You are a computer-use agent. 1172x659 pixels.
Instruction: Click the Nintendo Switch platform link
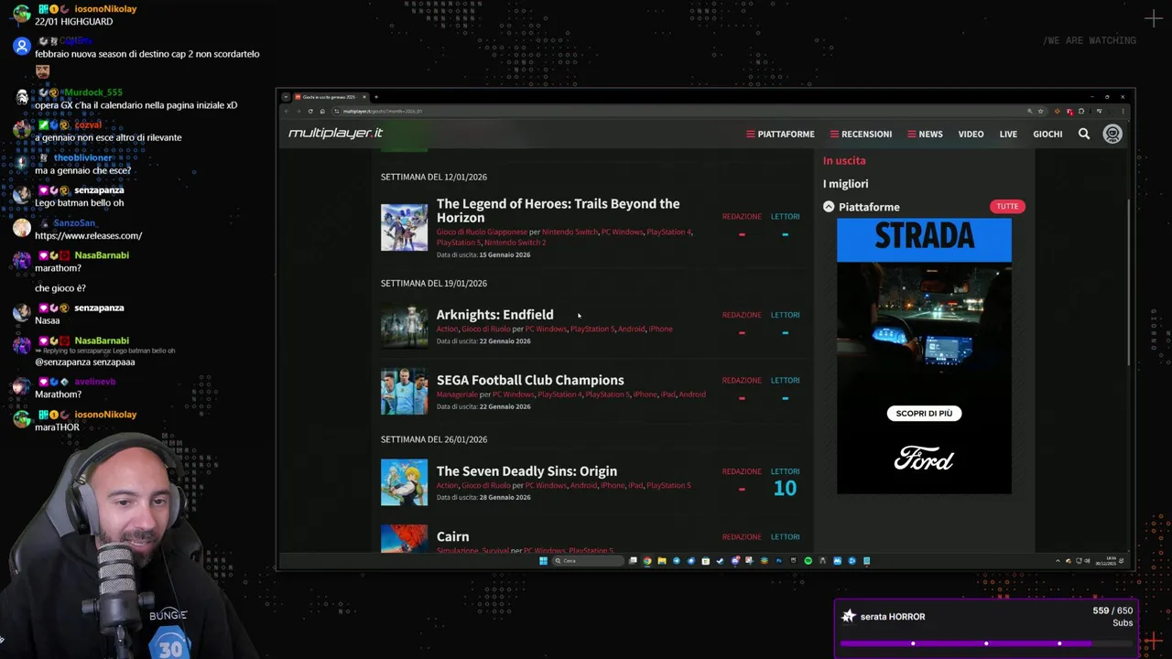pyautogui.click(x=570, y=232)
